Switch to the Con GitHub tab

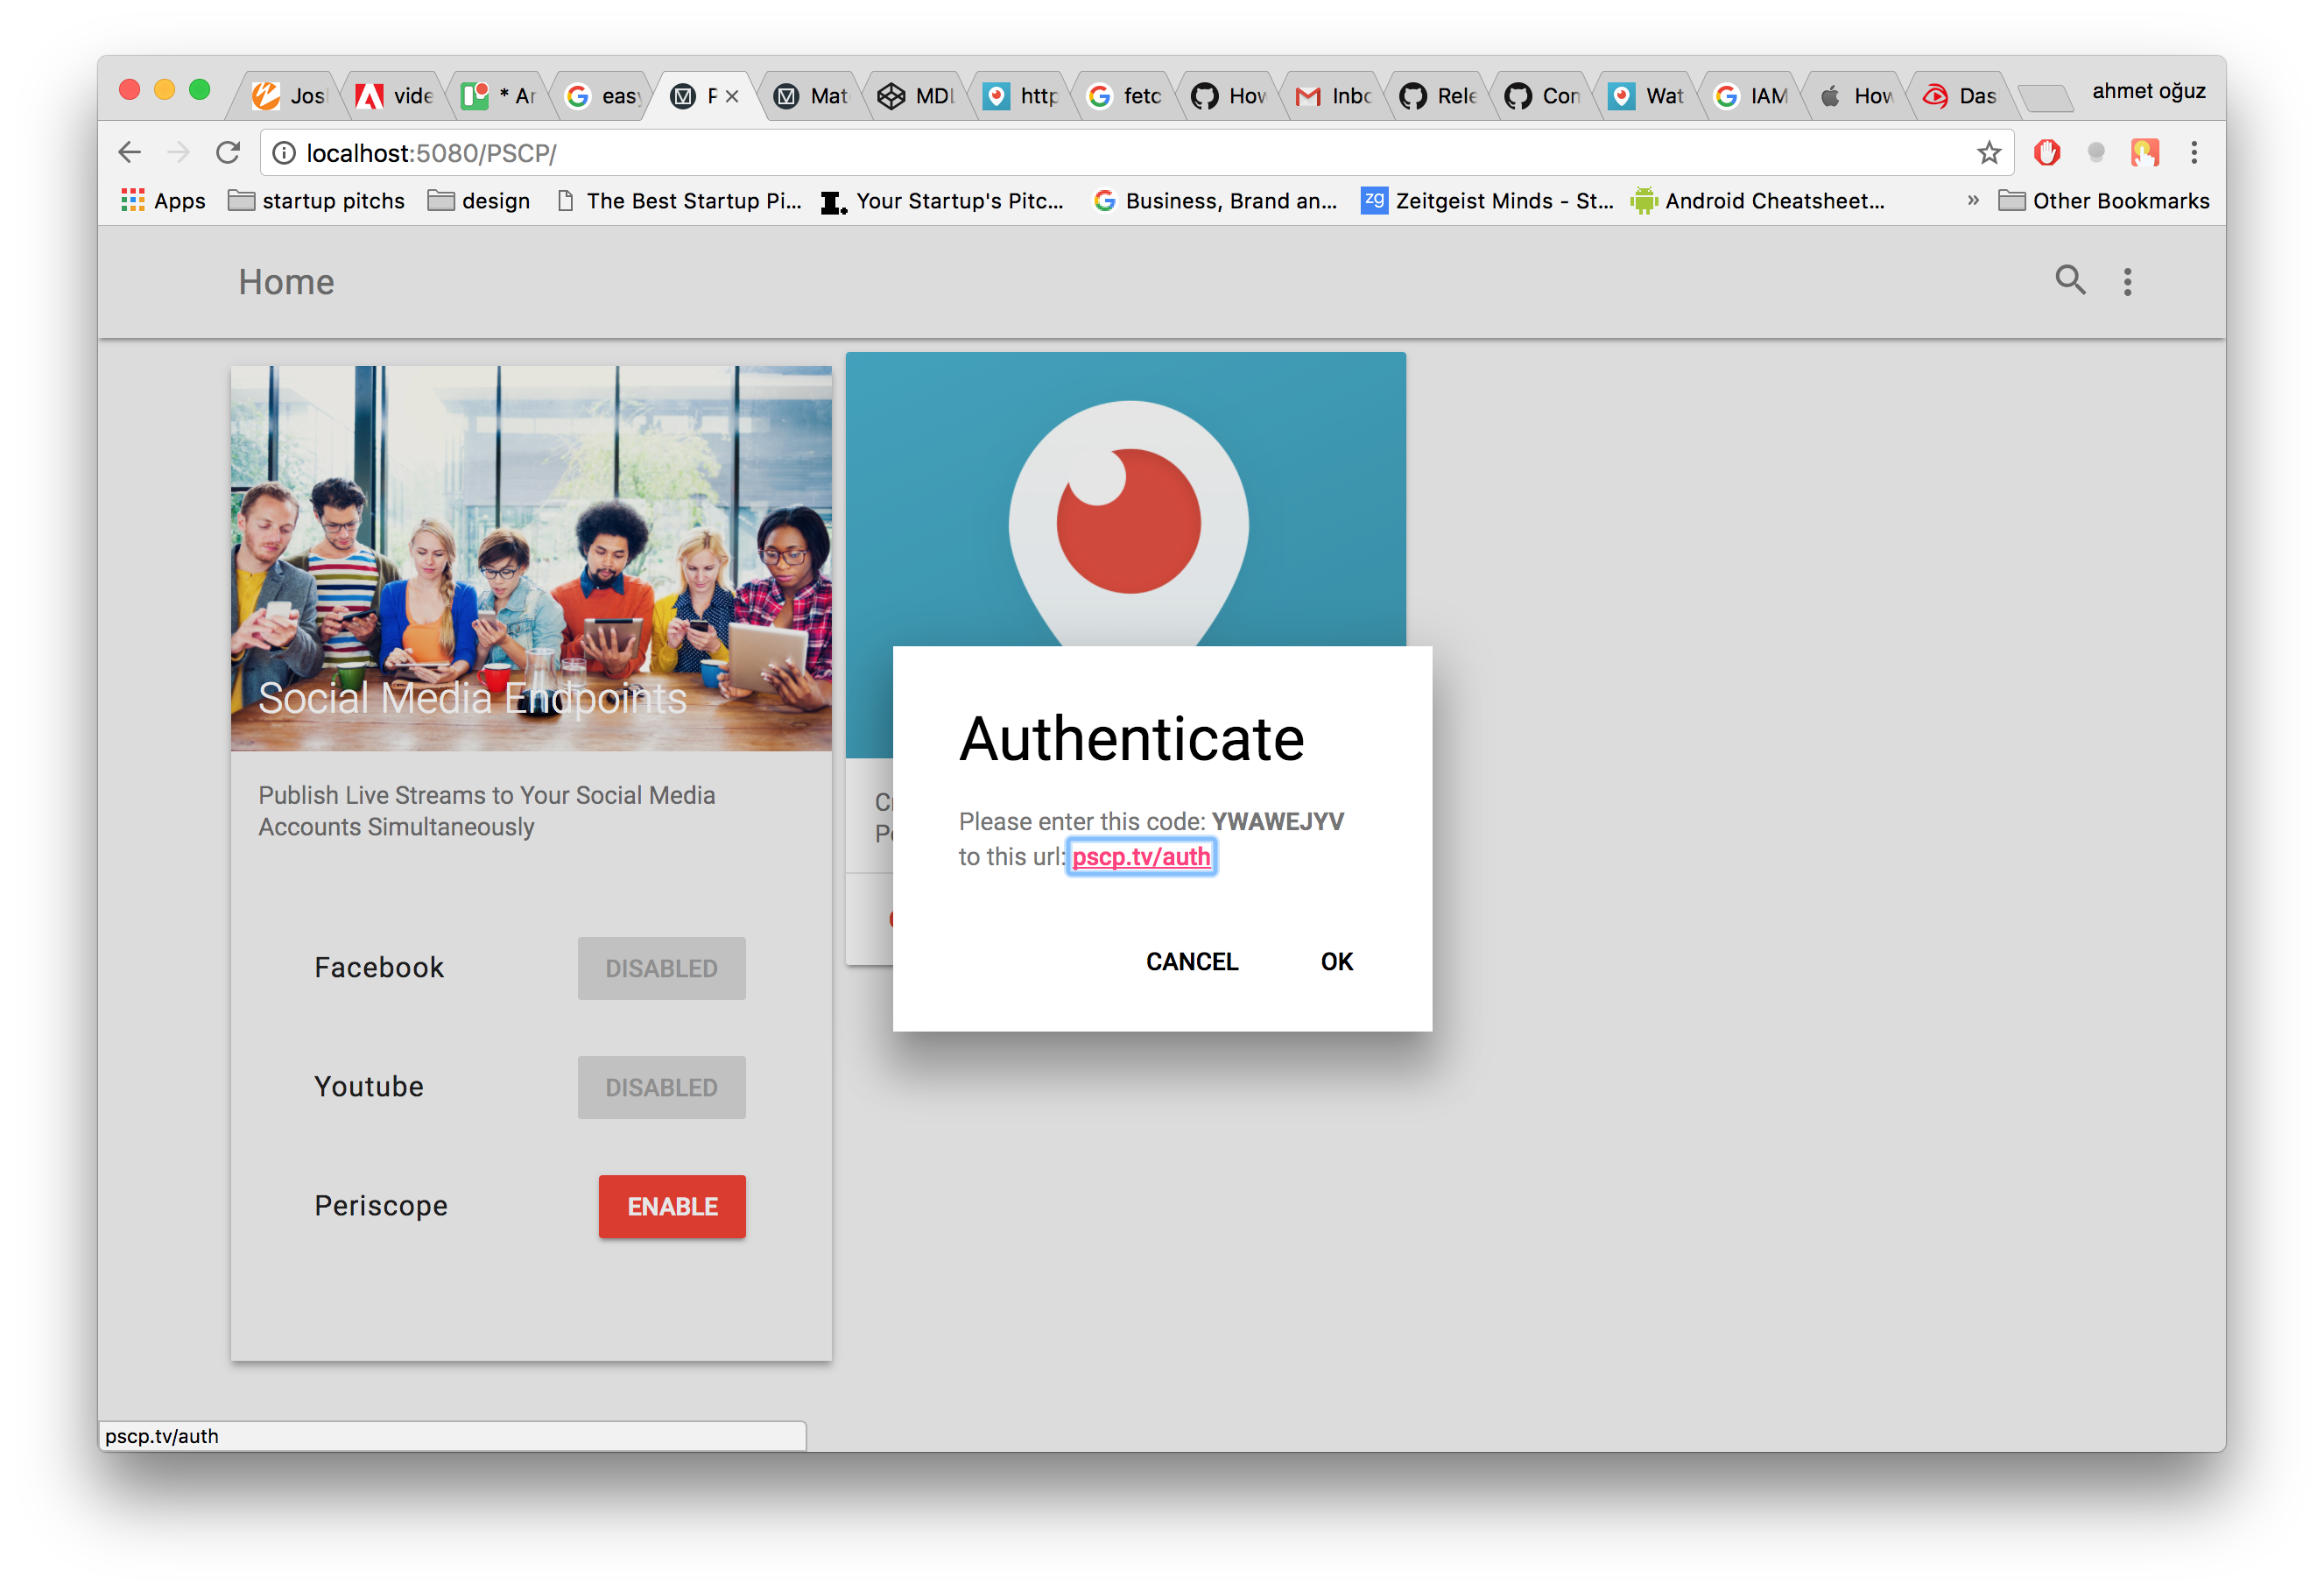(x=1543, y=96)
